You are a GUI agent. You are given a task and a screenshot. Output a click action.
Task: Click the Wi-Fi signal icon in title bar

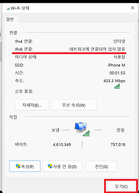pyautogui.click(x=8, y=9)
